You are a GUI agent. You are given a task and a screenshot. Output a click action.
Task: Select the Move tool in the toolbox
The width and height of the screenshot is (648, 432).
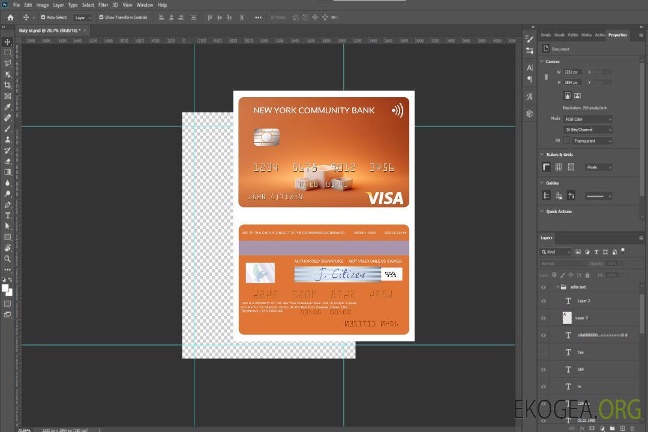(7, 42)
